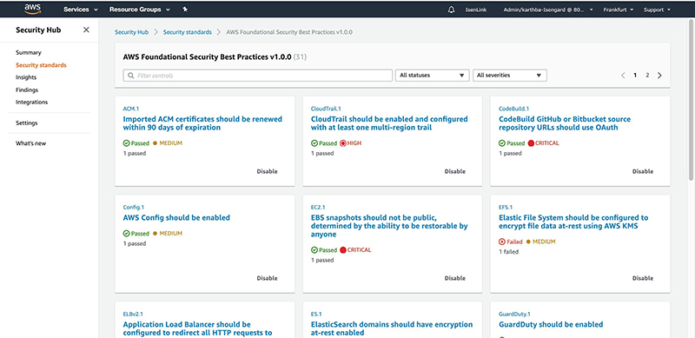The height and width of the screenshot is (338, 695).
Task: Expand the All statuses filter dropdown
Action: tap(432, 76)
